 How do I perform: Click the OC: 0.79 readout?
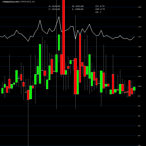pos(100,6)
